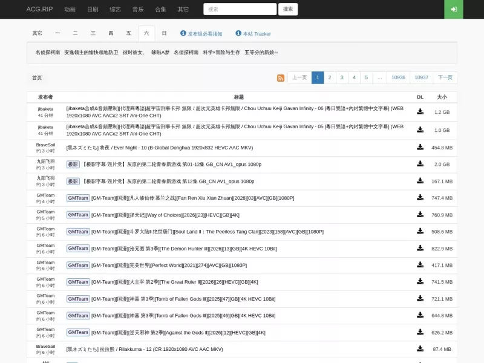This screenshot has width=484, height=363.
Task: Select the 三 weekday tab
Action: point(93,33)
